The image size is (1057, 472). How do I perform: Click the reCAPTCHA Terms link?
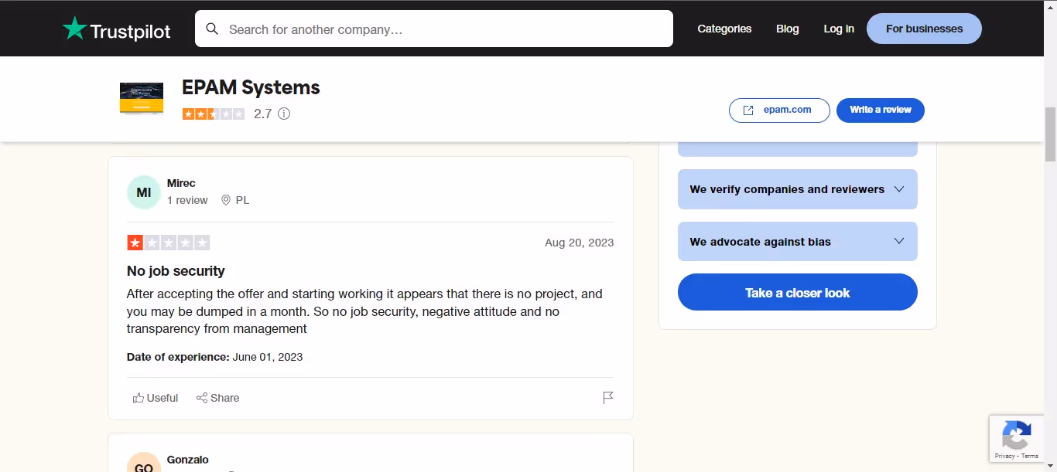[x=1031, y=456]
